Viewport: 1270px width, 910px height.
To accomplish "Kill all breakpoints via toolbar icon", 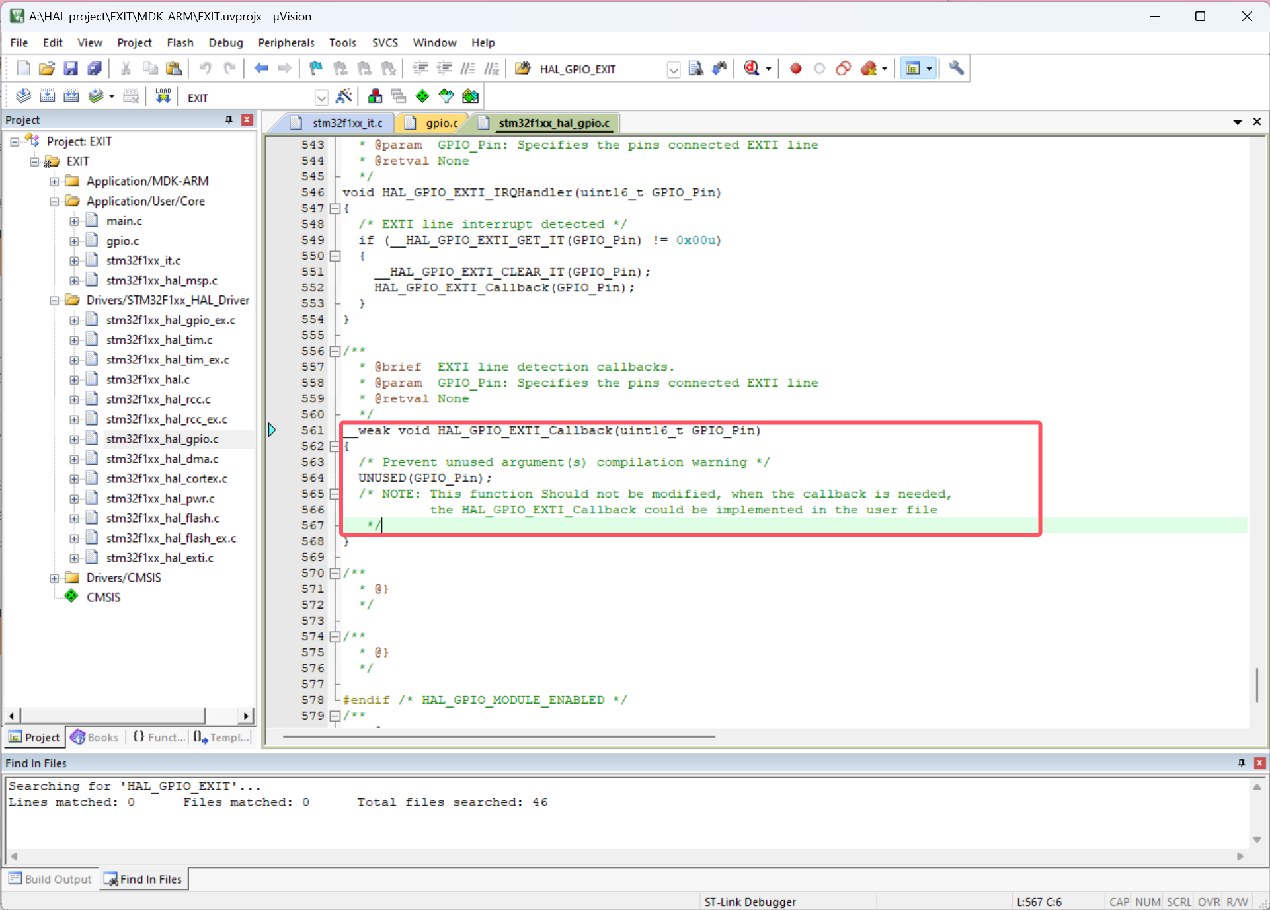I will pyautogui.click(x=871, y=68).
